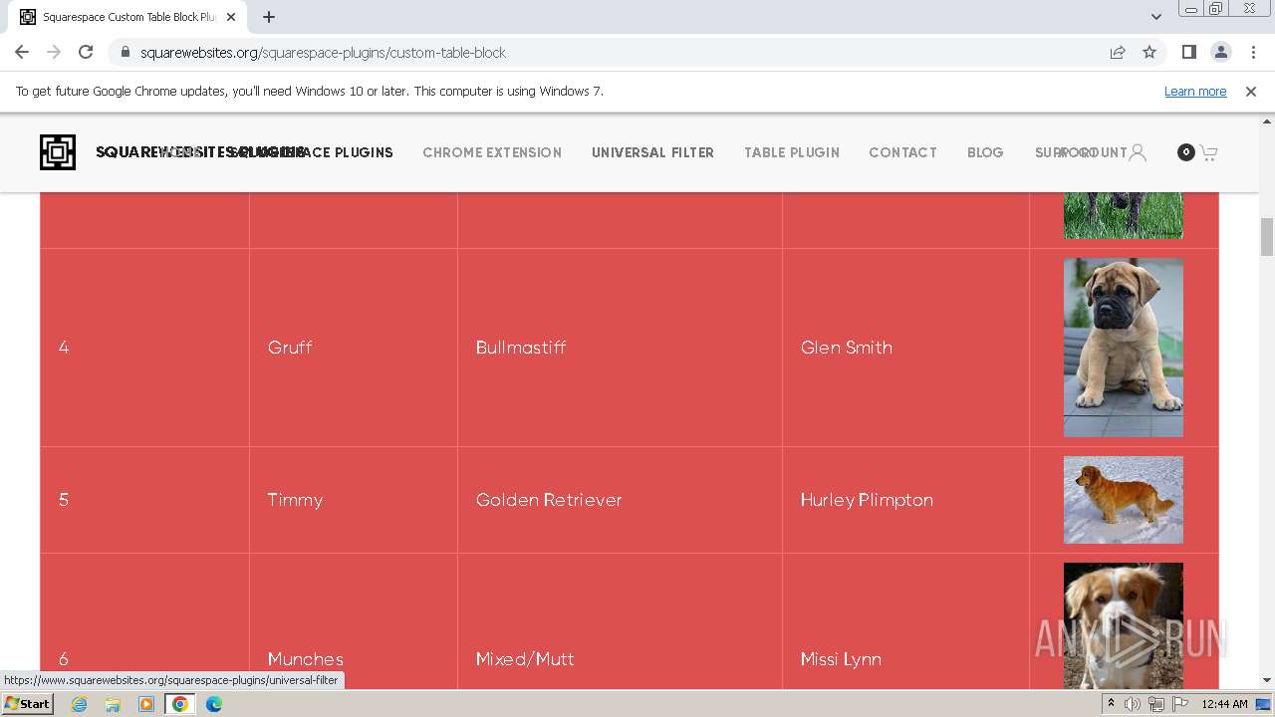Viewport: 1275px width, 717px height.
Task: Open the Chrome side panel
Action: (x=1188, y=52)
